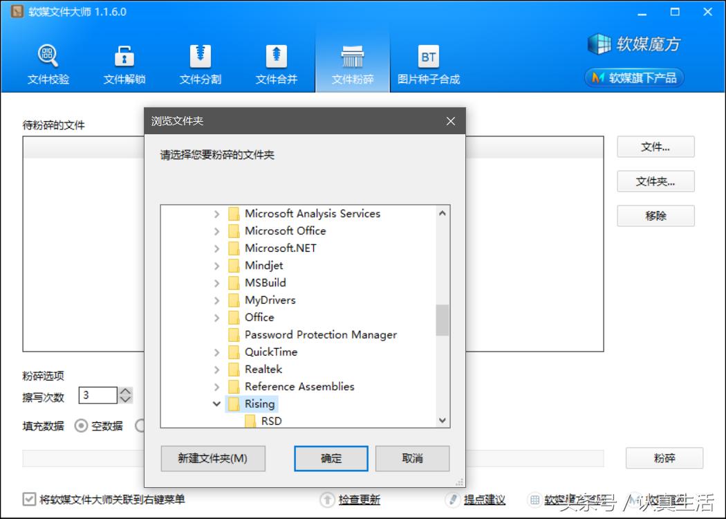Select Realtek folder item

(x=256, y=370)
